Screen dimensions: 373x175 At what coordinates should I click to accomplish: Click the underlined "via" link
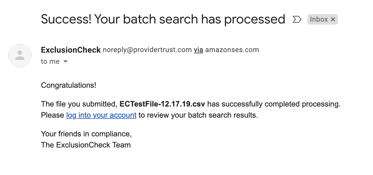pos(198,50)
